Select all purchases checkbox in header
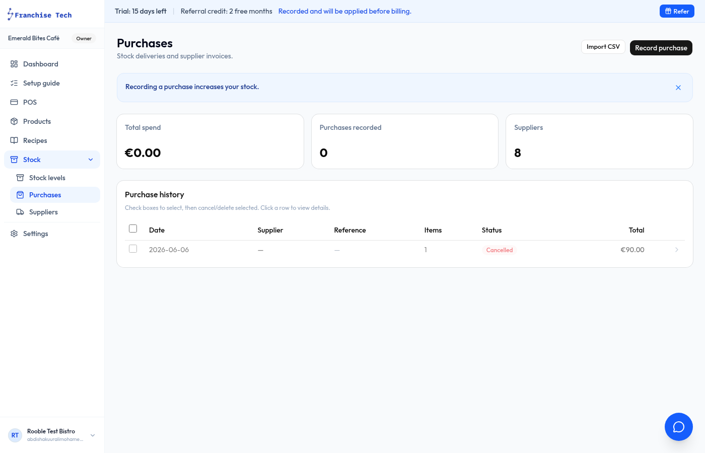 133,229
